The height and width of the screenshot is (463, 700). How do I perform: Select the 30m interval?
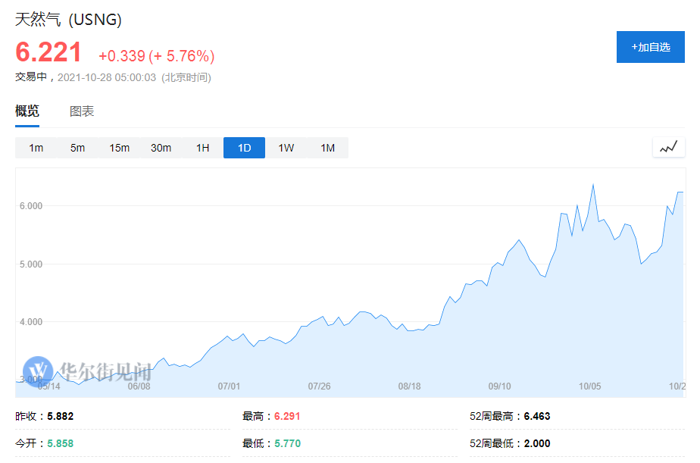coord(161,148)
